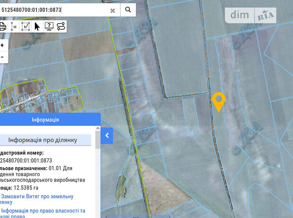This screenshot has height=218, width=293.
Task: Select the area measurement tool (M²)
Action: (x=26, y=26)
